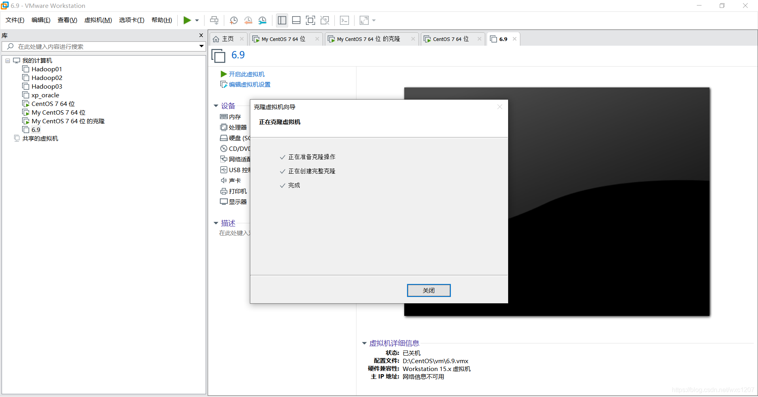Screen dimensions: 758x397
Task: Click the Unity mode toolbar icon
Action: 325,20
